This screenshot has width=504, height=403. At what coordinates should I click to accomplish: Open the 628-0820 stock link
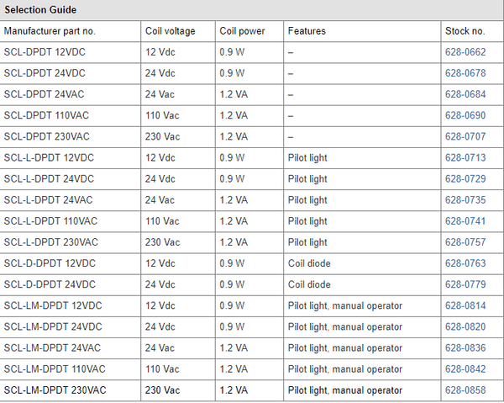coord(465,326)
